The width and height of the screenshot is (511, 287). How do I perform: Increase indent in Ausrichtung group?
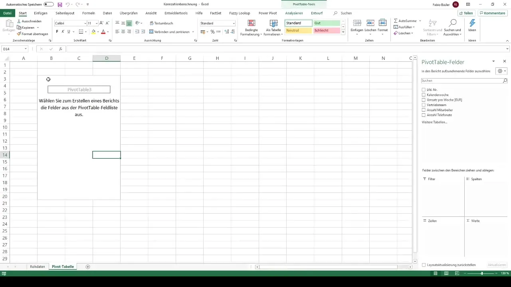pos(143,31)
